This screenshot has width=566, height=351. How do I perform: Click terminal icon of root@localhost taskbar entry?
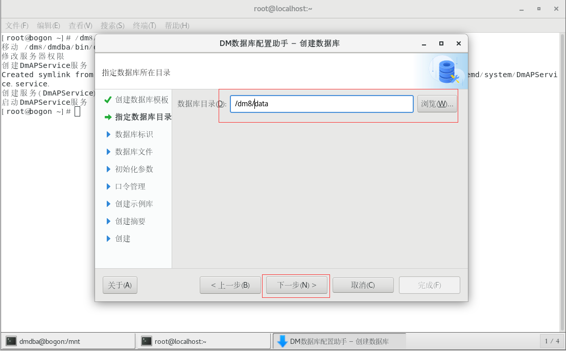pyautogui.click(x=147, y=341)
